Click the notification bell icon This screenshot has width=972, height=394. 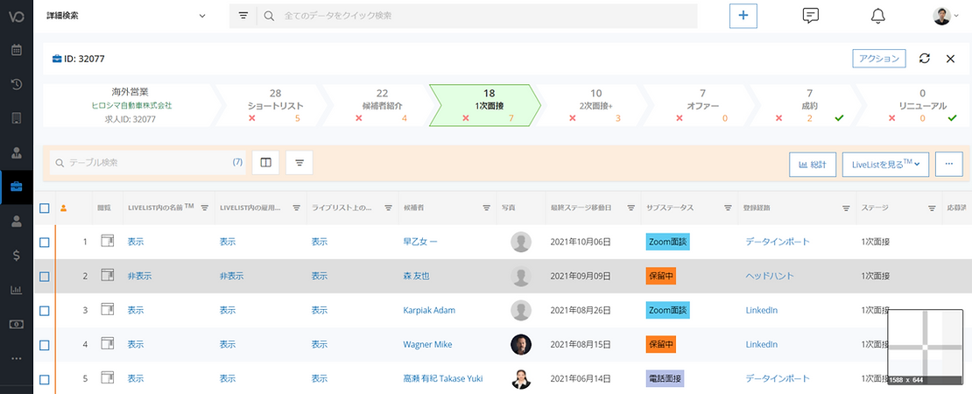[877, 16]
